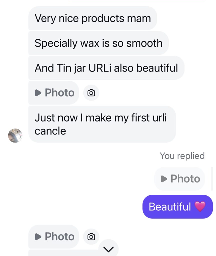Image resolution: width=216 pixels, height=256 pixels.
Task: Select the "Specially wax is so smooth" message
Action: point(98,43)
